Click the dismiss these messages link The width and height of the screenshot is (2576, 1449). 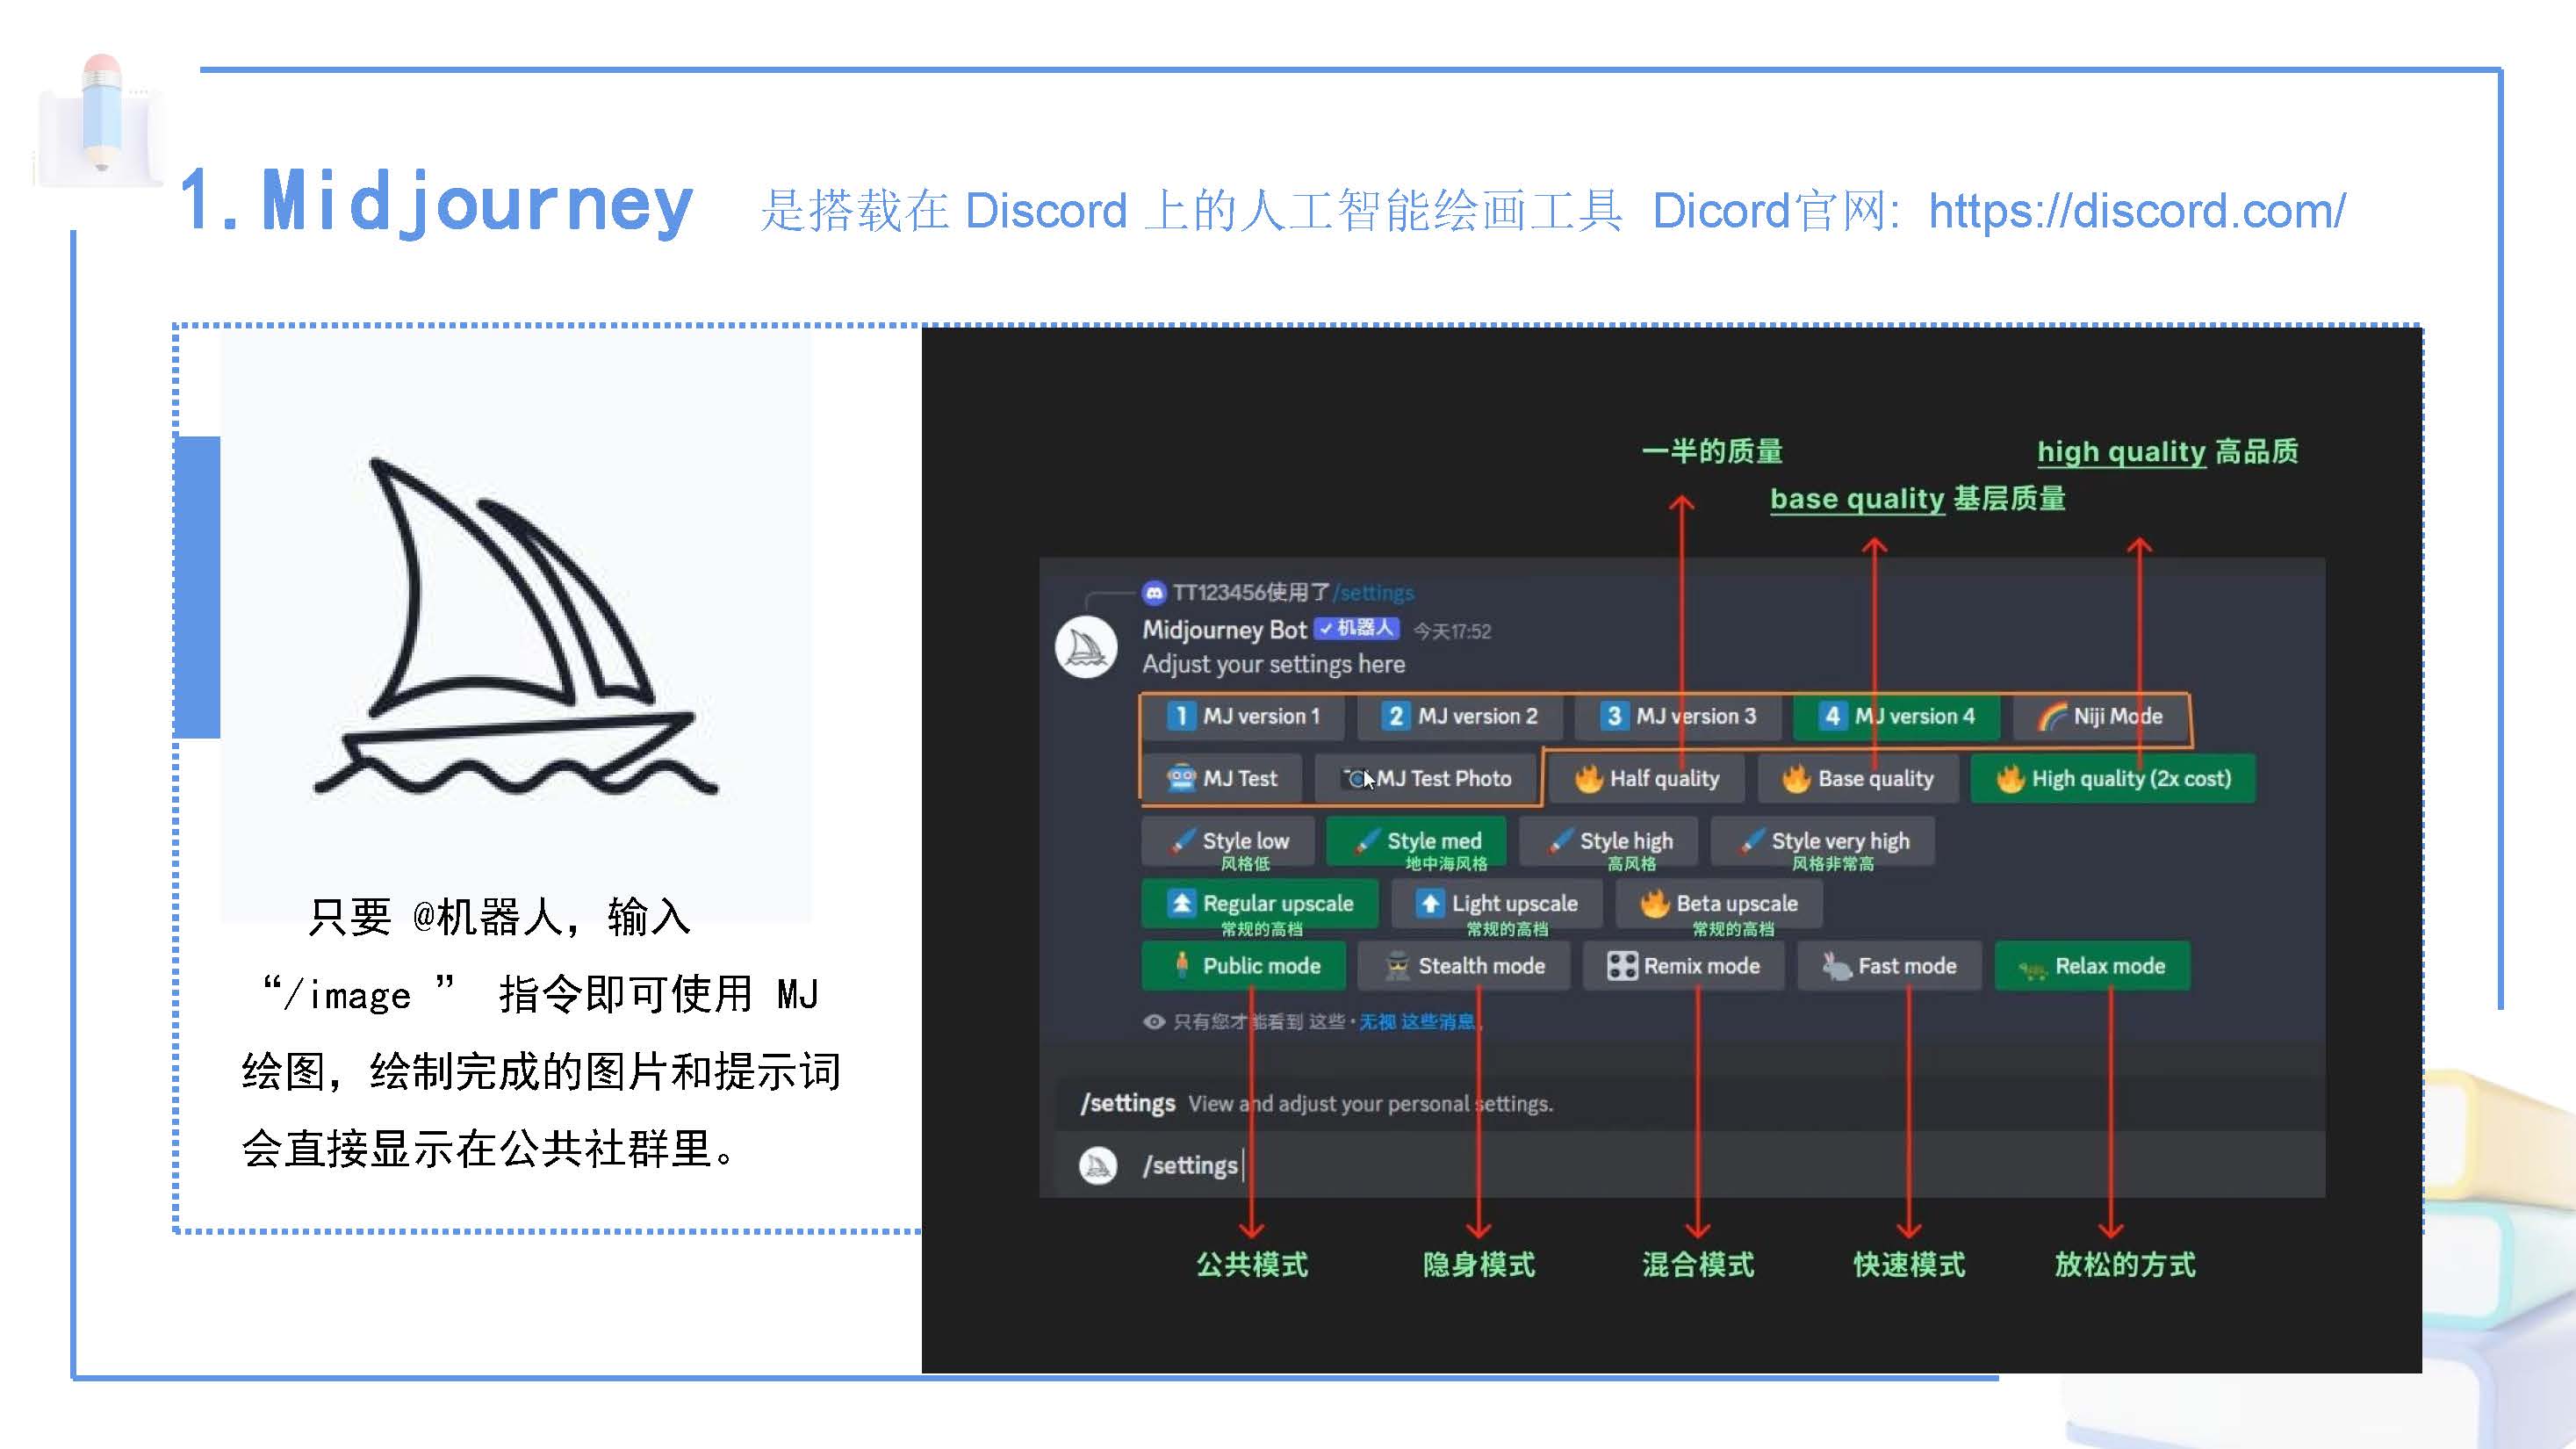point(1417,1021)
